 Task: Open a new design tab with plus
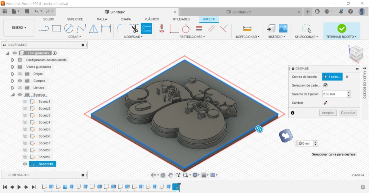(308, 12)
